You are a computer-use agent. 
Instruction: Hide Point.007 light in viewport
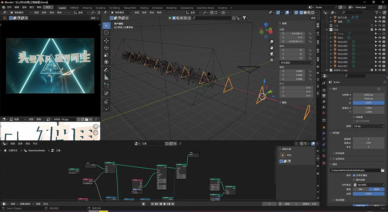[380, 66]
